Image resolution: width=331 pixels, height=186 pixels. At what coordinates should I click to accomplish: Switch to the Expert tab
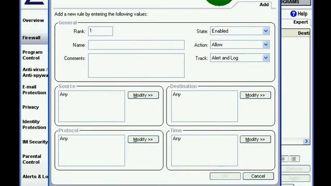300,22
